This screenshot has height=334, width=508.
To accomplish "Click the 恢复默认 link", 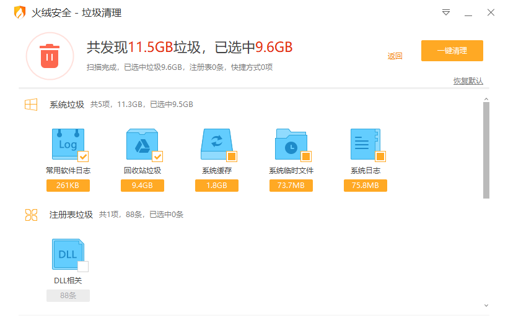I will [x=468, y=81].
